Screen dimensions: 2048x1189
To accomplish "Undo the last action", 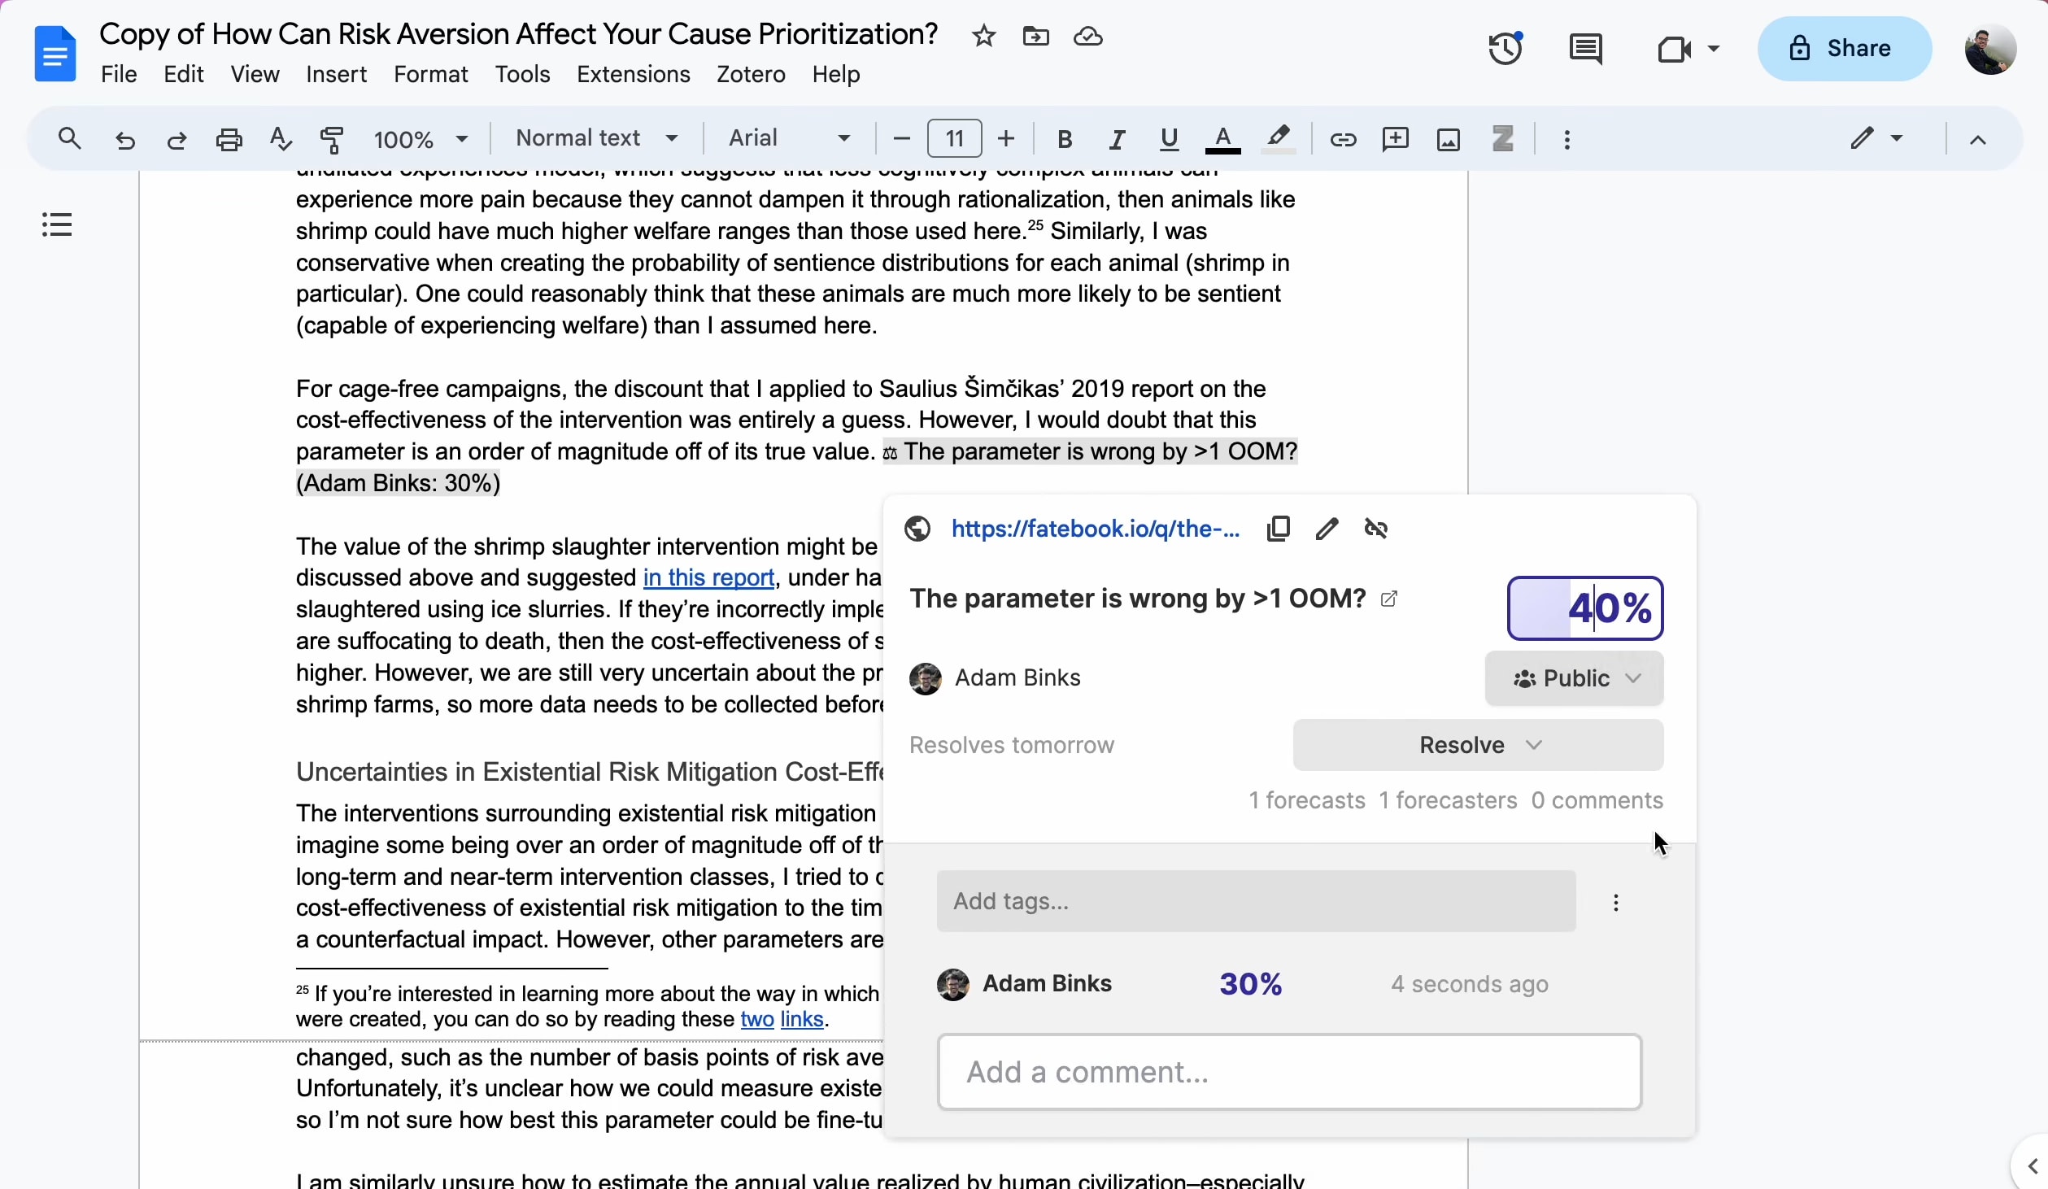I will [124, 139].
